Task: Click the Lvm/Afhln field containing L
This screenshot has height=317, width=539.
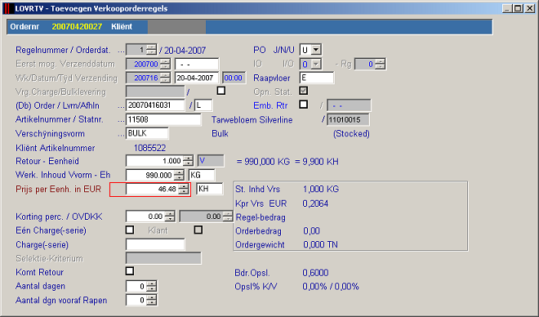Action: pos(203,105)
